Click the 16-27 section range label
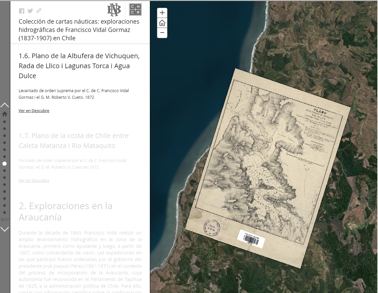 [x=5, y=220]
